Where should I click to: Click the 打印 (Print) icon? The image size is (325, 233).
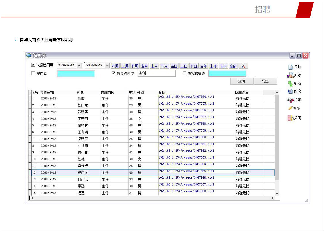point(290,100)
